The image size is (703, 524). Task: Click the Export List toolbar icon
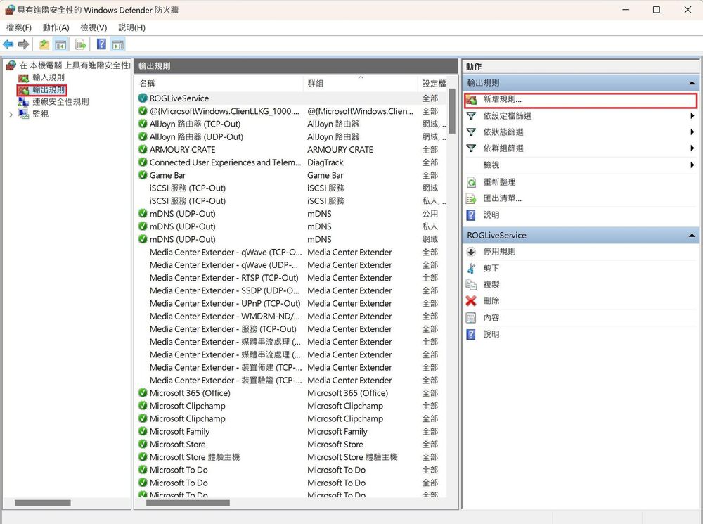coord(80,44)
